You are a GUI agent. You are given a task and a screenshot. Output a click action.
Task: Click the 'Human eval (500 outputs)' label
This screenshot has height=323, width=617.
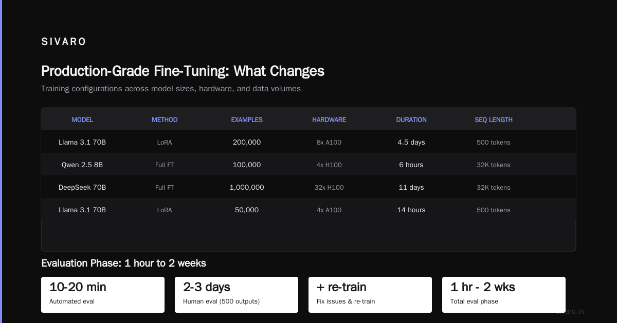click(x=221, y=301)
